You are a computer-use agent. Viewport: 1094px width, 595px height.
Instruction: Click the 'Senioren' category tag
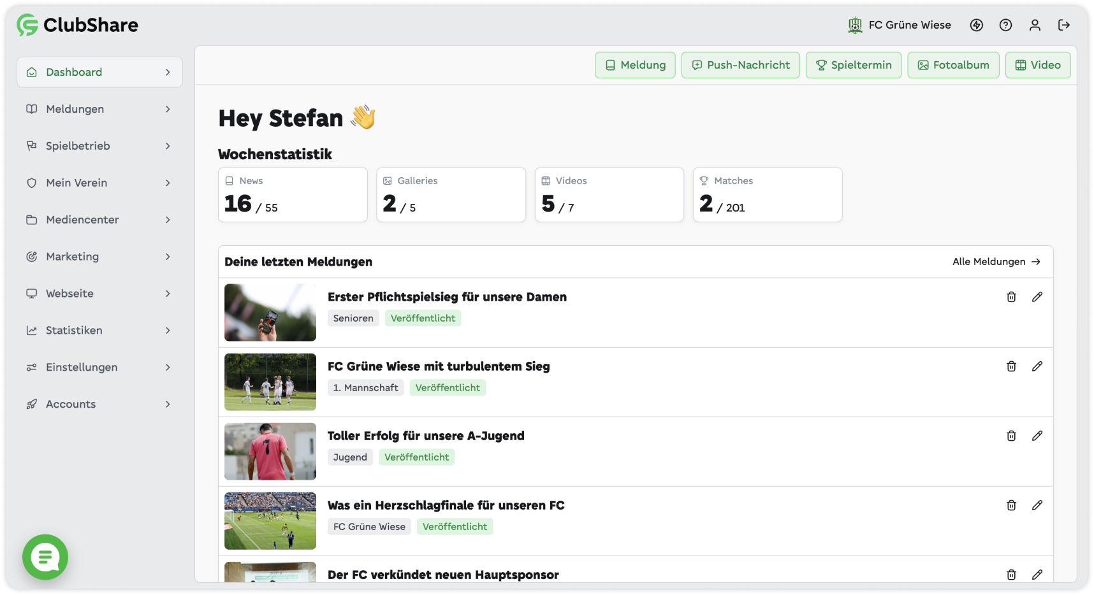coord(353,318)
